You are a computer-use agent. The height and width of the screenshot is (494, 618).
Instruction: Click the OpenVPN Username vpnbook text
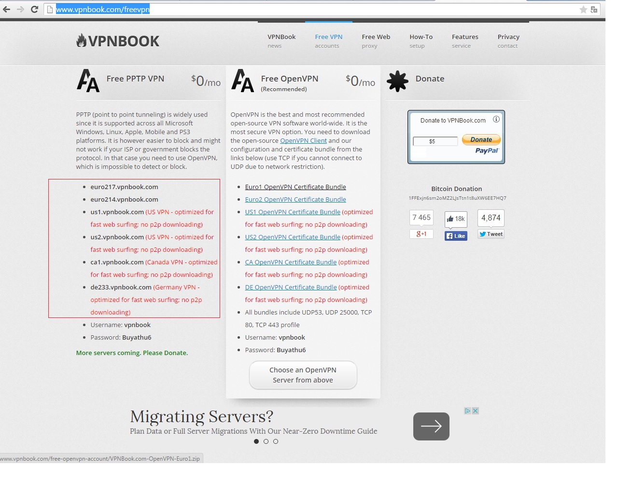[x=275, y=338]
